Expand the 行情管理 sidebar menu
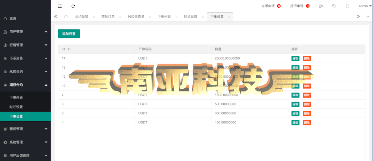373x161 pixels. pos(25,45)
